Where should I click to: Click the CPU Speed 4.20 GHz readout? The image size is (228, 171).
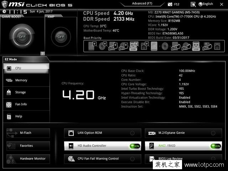(x=108, y=13)
